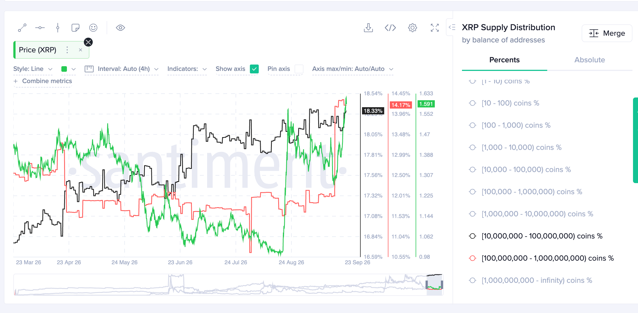
Task: Toggle [10 - 100) coins % metric
Action: coord(504,103)
